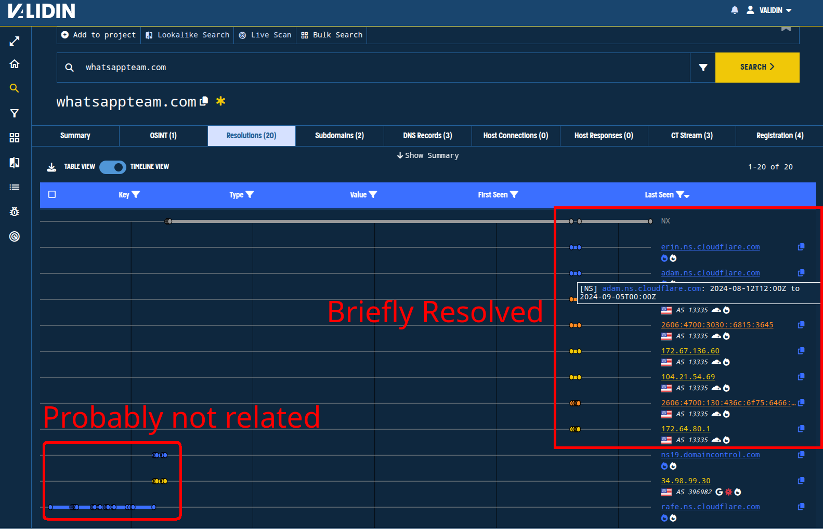Open erin.ns.cloudflare.com link
The image size is (823, 529).
[710, 247]
